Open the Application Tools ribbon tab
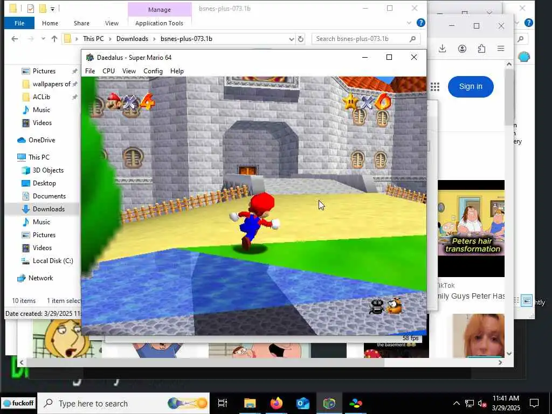Viewport: 552px width, 414px height. coord(159,23)
